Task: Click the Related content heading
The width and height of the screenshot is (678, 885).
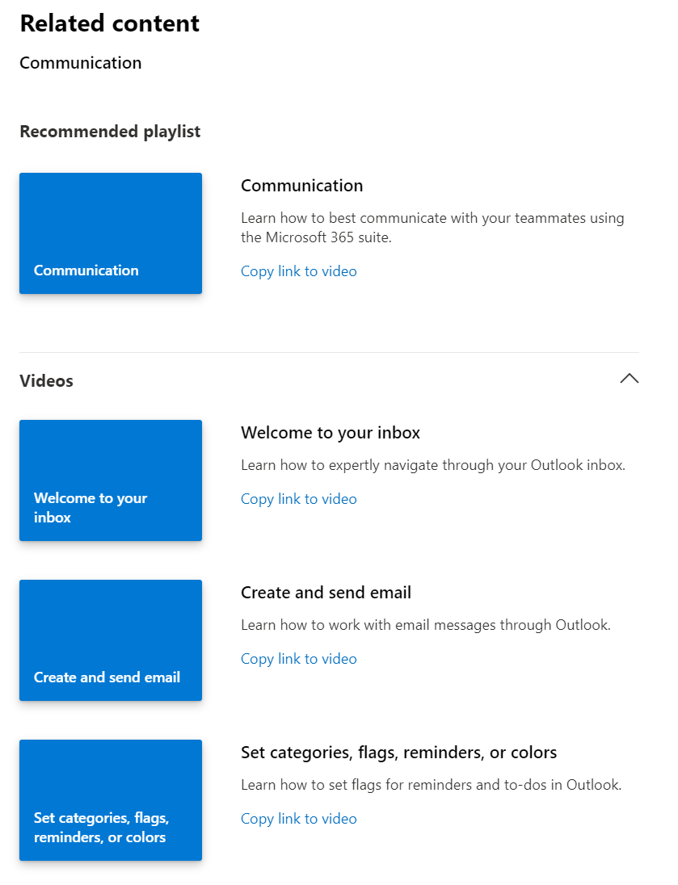Action: [109, 23]
